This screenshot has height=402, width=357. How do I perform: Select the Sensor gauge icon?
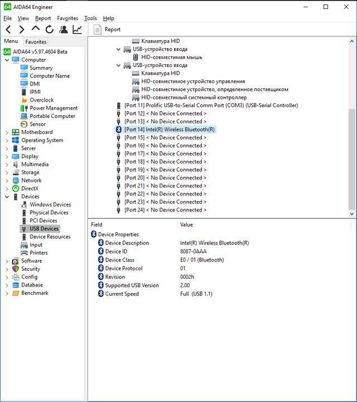tap(24, 124)
